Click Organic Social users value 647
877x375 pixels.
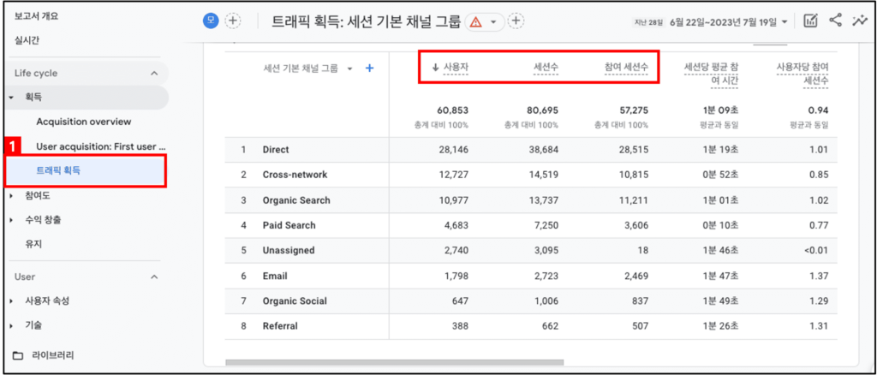click(461, 301)
